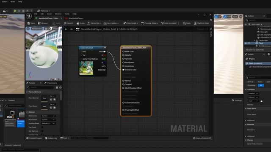Click the NewMediaPlayer_Video_Mat breadcrumb

(99, 29)
